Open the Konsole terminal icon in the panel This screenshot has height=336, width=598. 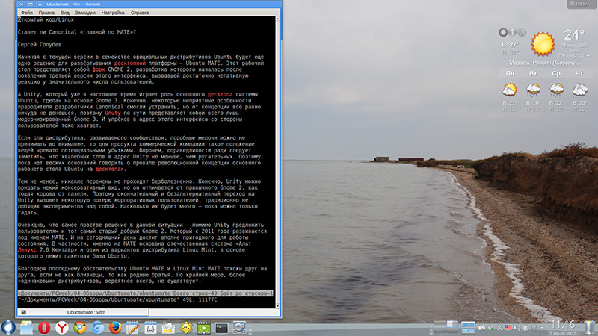click(221, 328)
